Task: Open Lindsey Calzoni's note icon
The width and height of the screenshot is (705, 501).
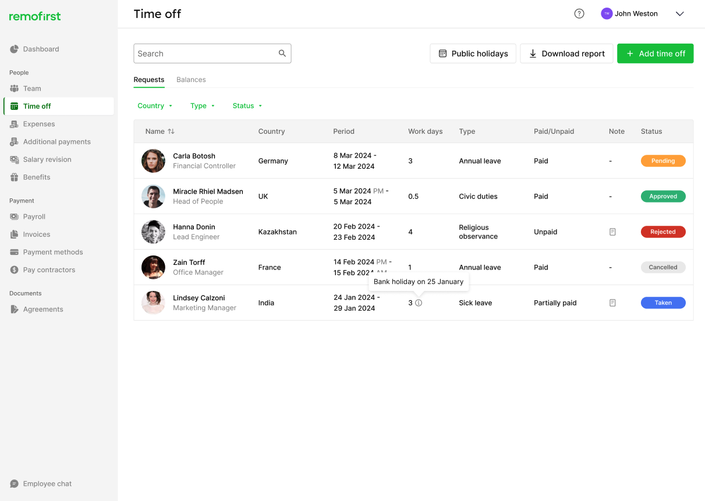Action: (612, 303)
